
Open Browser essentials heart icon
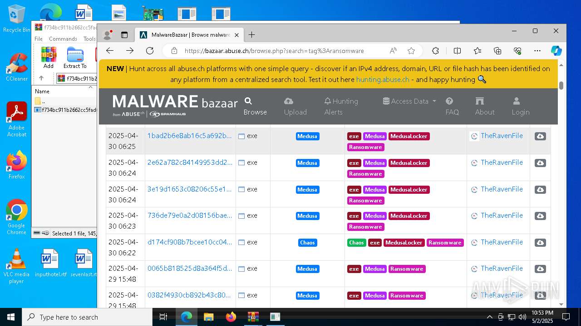(x=517, y=51)
